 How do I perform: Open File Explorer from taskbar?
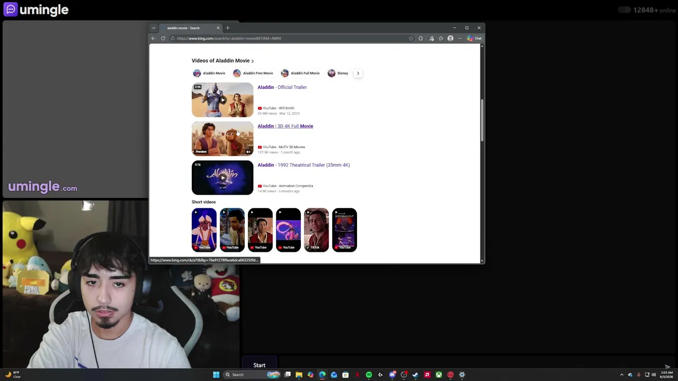pyautogui.click(x=299, y=375)
